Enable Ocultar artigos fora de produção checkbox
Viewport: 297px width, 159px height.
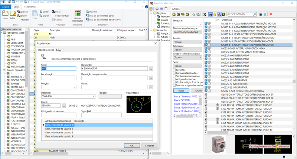coord(174,82)
